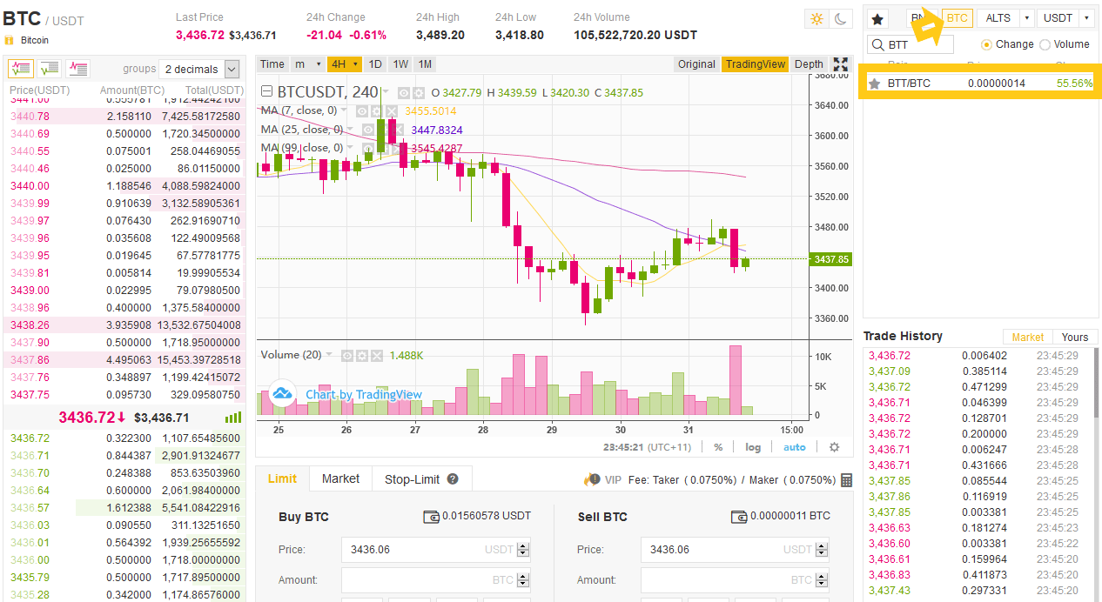Toggle percentage scale on the chart axis
Image resolution: width=1102 pixels, height=602 pixels.
point(718,446)
